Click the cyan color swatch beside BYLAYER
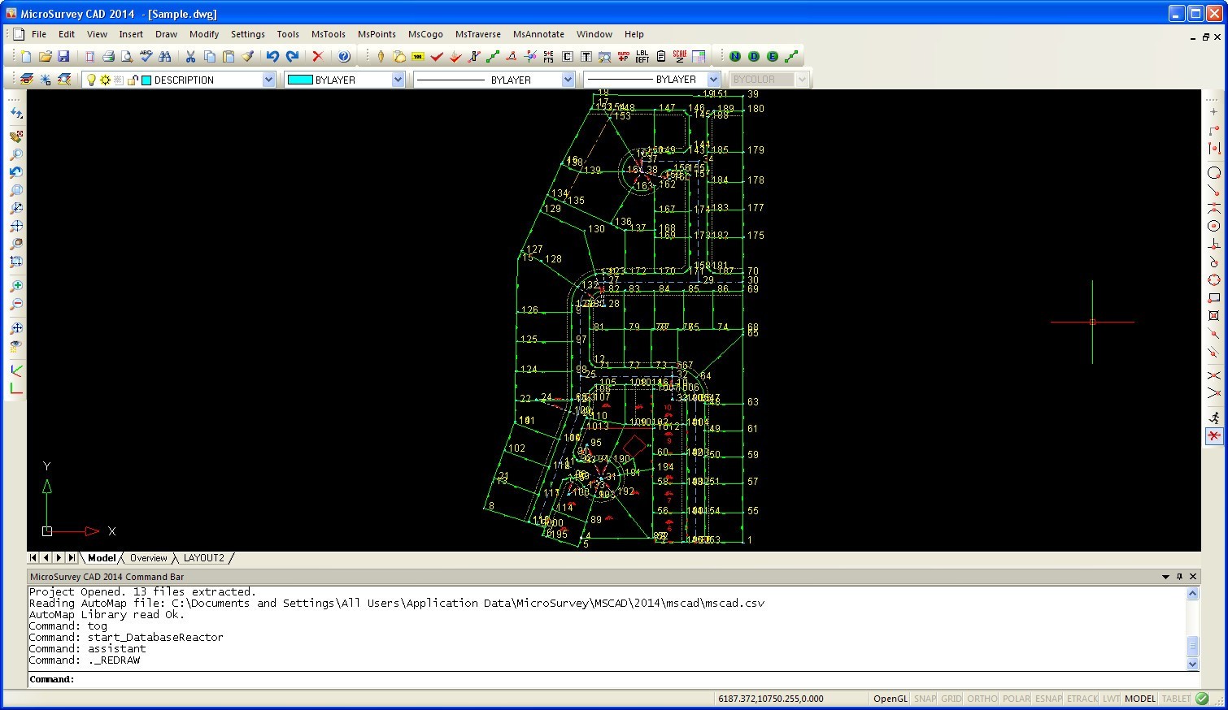This screenshot has width=1228, height=710. pyautogui.click(x=300, y=80)
